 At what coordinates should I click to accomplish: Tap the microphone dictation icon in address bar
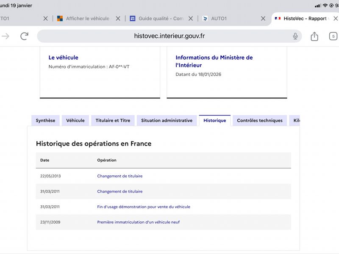[x=295, y=36]
